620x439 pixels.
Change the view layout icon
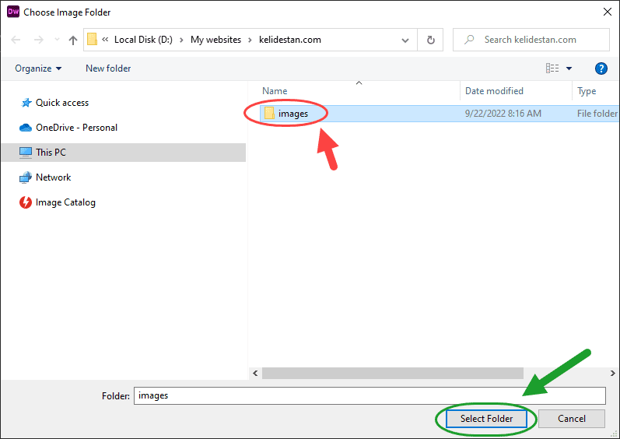click(x=552, y=68)
